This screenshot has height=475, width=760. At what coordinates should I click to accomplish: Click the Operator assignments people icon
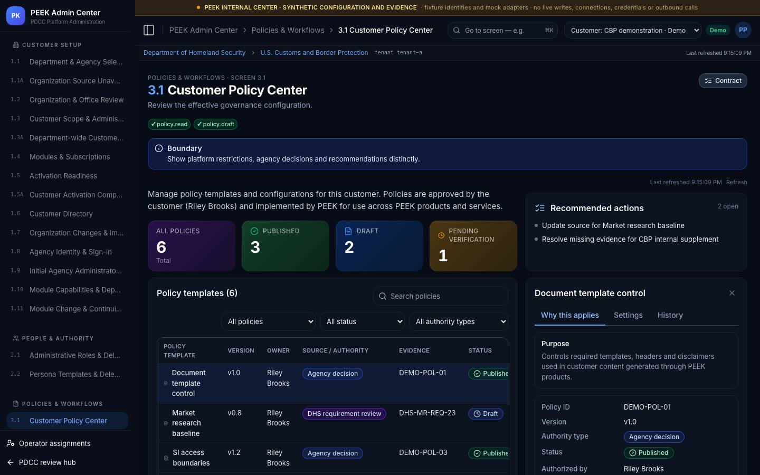point(11,443)
